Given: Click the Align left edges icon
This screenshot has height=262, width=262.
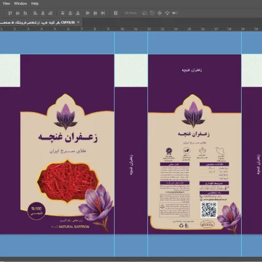Looking at the screenshot, I should [x=35, y=13].
